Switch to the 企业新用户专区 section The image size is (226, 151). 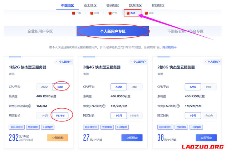pos(40,31)
